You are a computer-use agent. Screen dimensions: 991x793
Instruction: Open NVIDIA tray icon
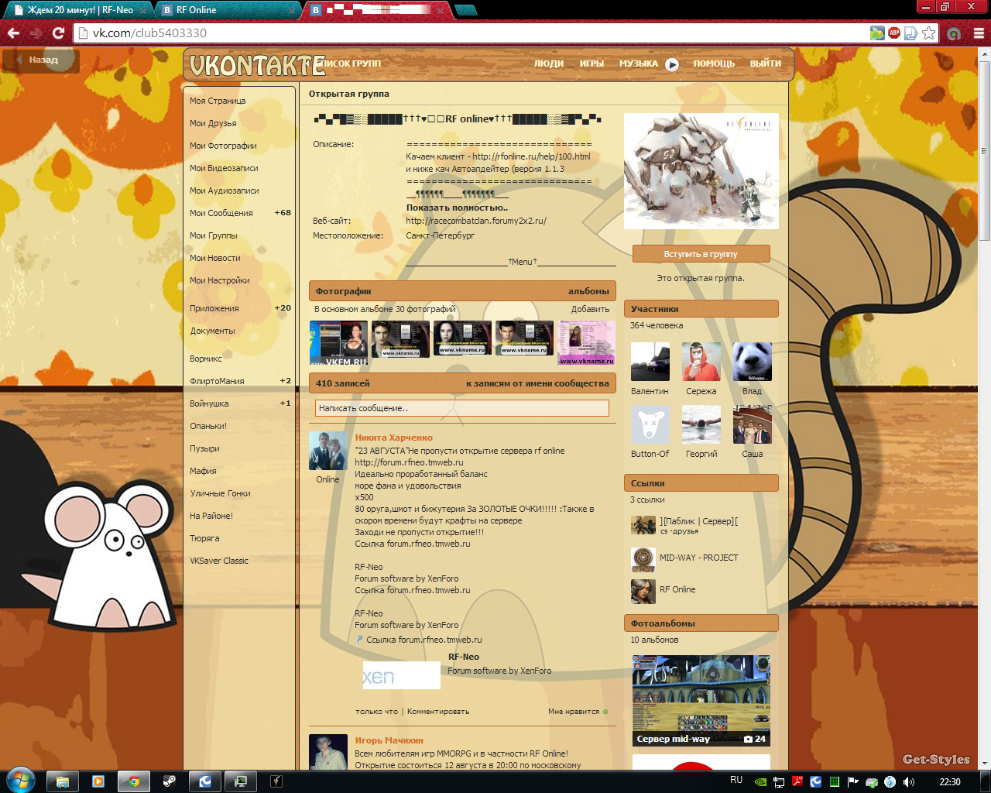coord(760,782)
